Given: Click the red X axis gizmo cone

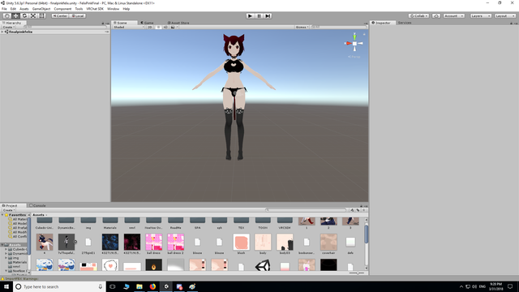Looking at the screenshot, I should point(348,43).
